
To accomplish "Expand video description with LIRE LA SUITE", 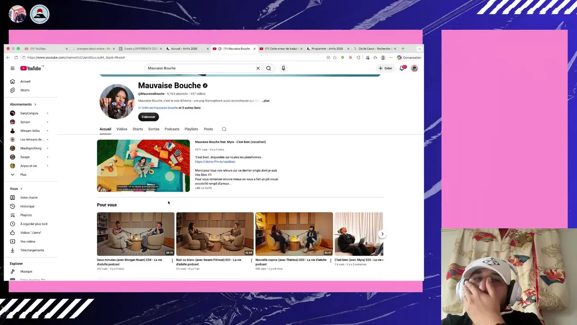I will tap(203, 188).
